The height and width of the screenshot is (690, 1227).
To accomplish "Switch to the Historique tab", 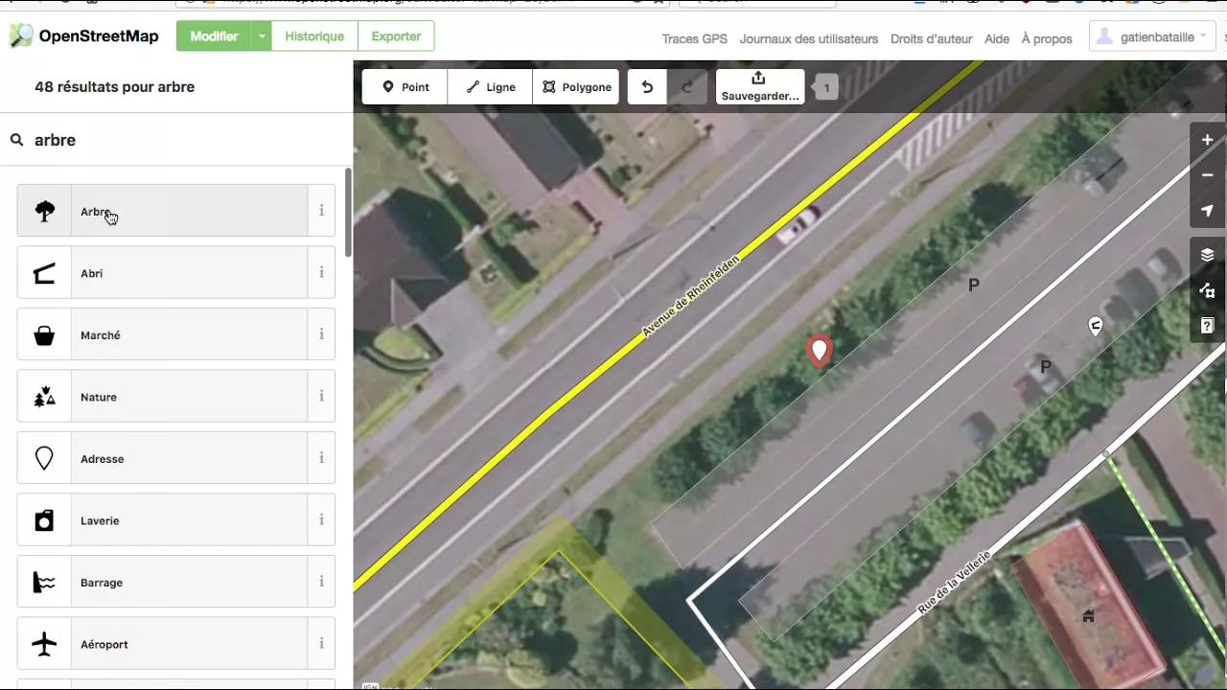I will [314, 36].
